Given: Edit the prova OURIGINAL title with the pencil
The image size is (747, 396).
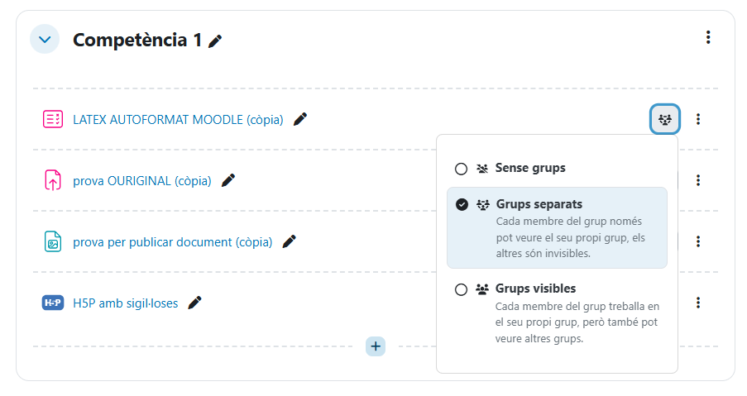Looking at the screenshot, I should (228, 180).
